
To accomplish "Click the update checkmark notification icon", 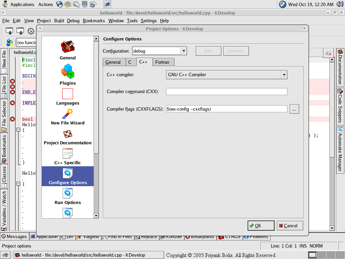I will [x=283, y=4].
